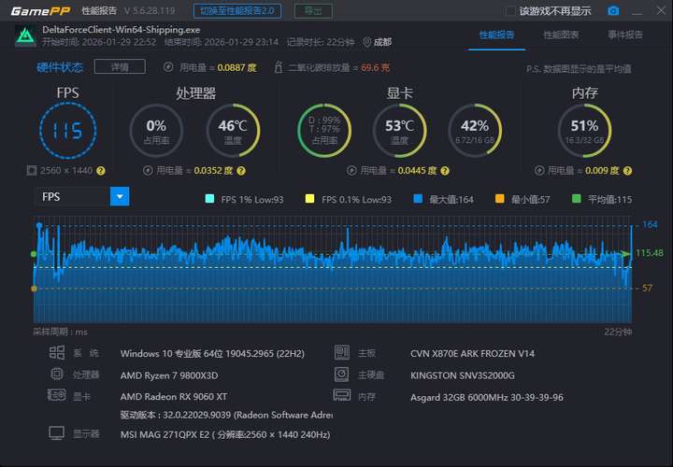This screenshot has height=467, width=673.
Task: Open help mark beside 0.0352 度
Action: (x=241, y=171)
